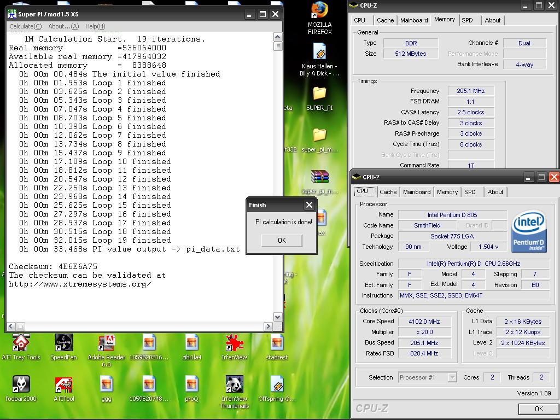Click Super PI horizontal scrollbar left arrow
The height and width of the screenshot is (420, 560).
(x=11, y=326)
